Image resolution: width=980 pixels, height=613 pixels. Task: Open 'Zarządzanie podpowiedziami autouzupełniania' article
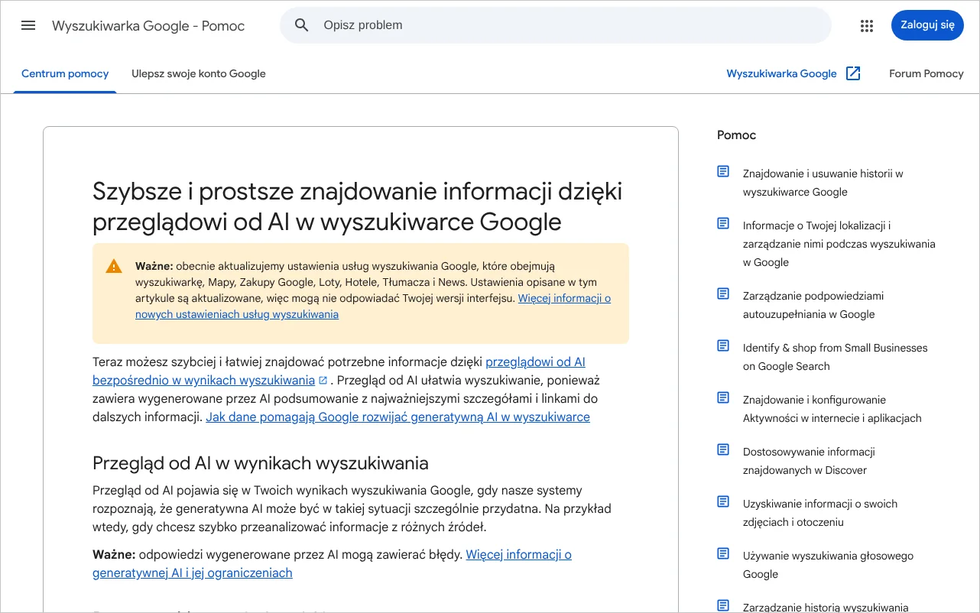813,305
